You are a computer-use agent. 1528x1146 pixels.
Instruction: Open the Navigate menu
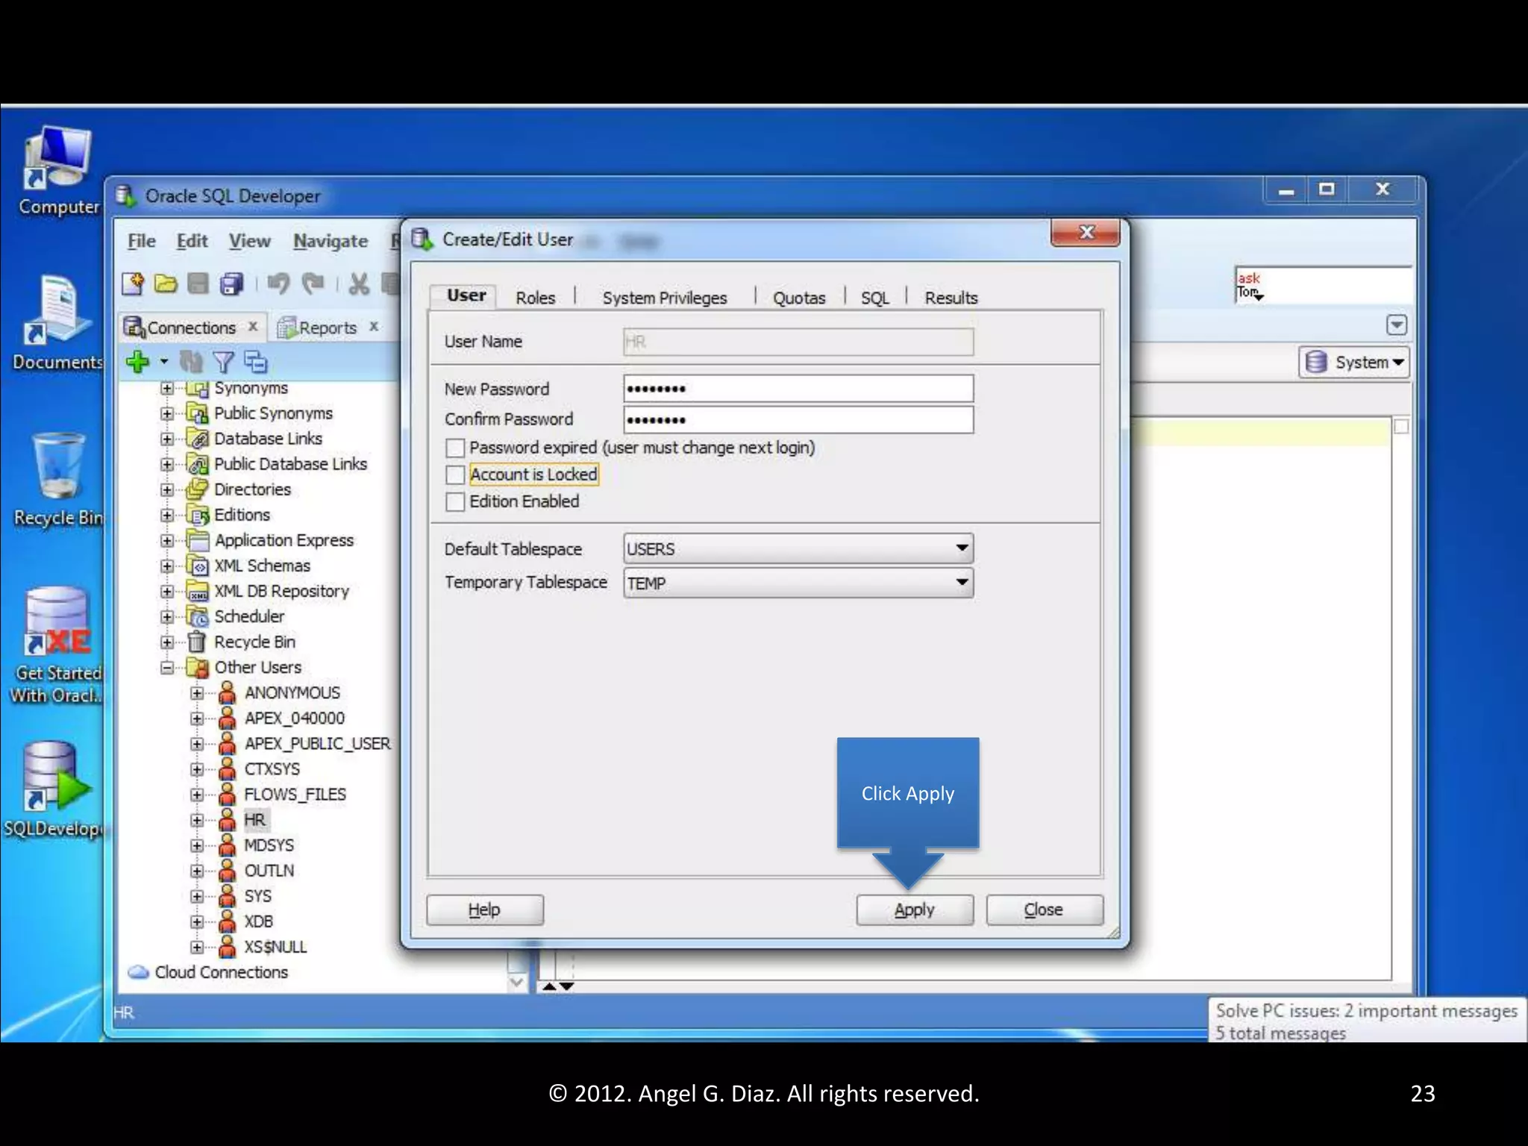click(330, 241)
